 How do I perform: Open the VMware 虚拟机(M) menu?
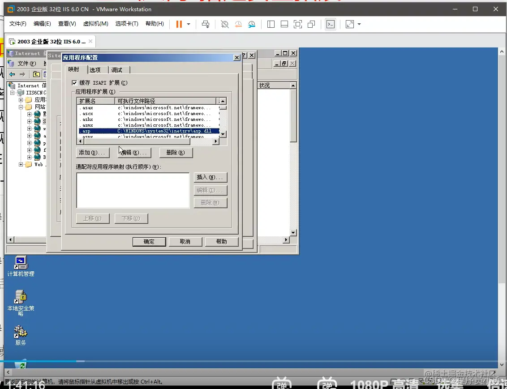click(96, 24)
